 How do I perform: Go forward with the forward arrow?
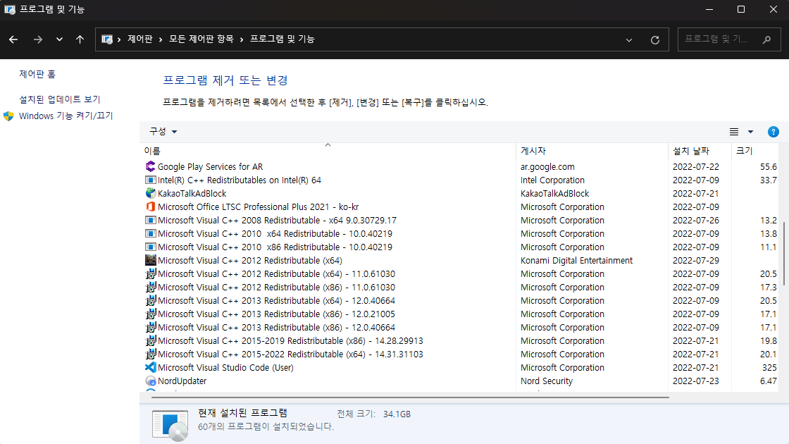coord(38,39)
